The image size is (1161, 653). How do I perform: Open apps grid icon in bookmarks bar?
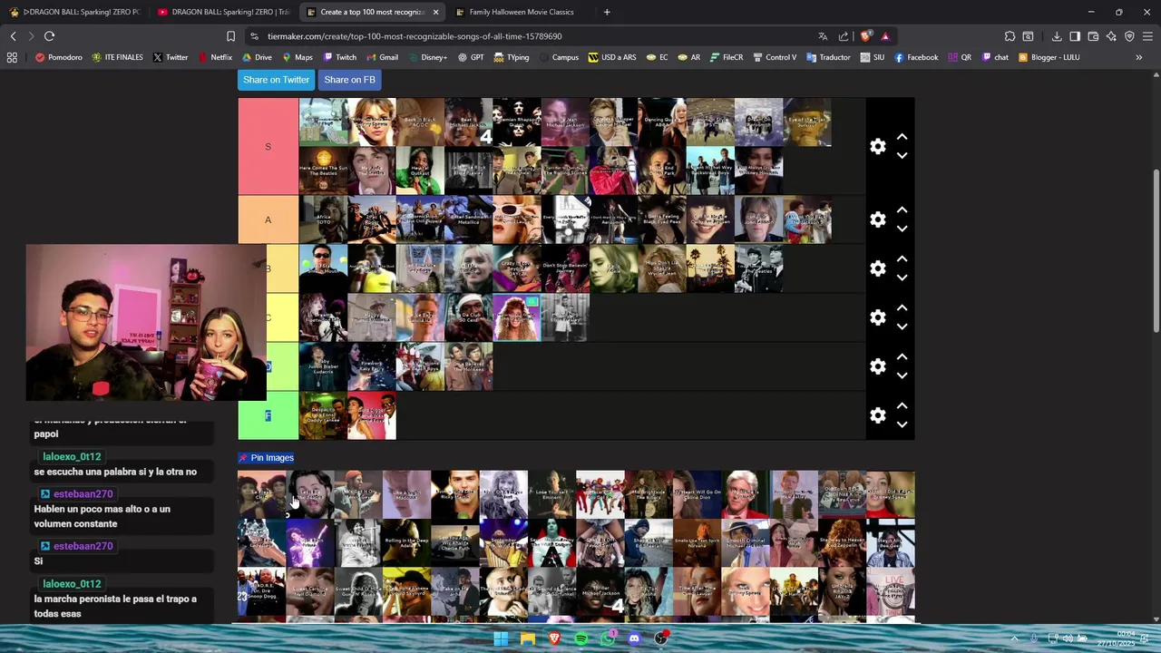coord(12,57)
